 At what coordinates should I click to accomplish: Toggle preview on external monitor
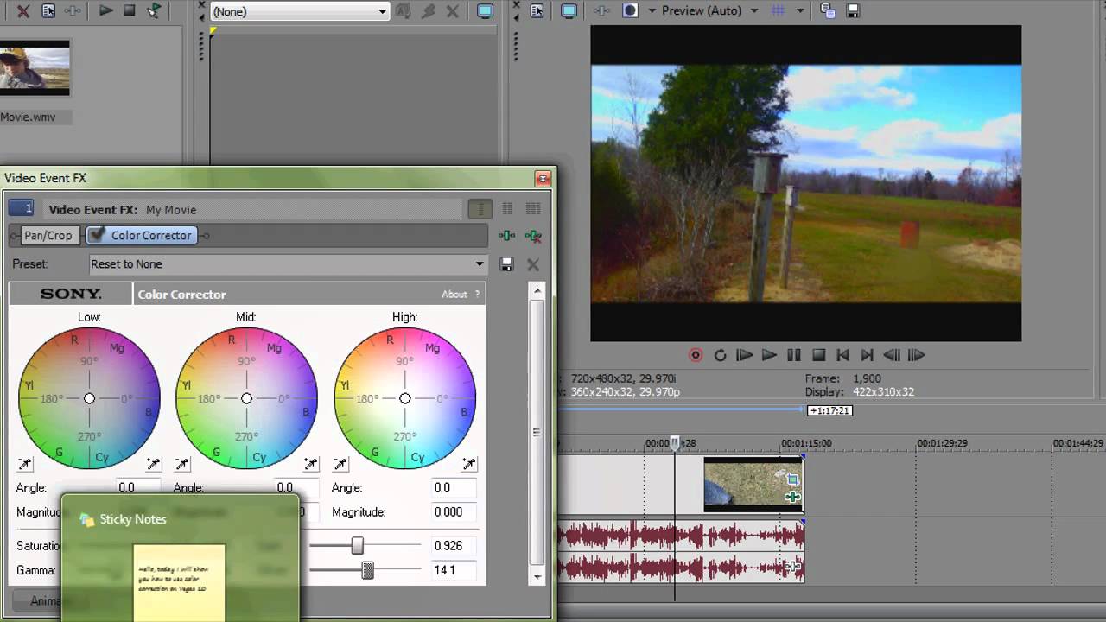click(569, 11)
